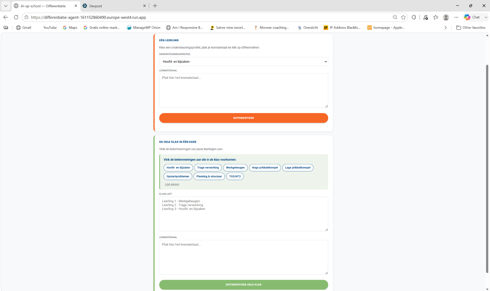Expand Ondersteuningsprofiel dropdown
Screen dimensions: 490x291
[x=243, y=62]
